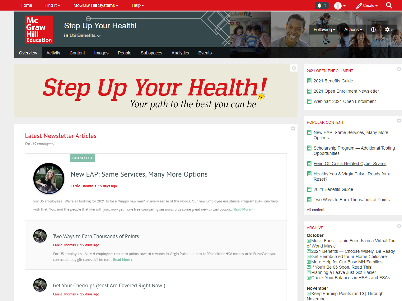Screen dimensions: 402x301
Task: Expand the McGraw Hill Systems menu
Action: click(x=96, y=5)
